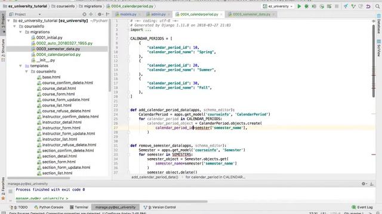Collapse the ez_university_tutorial root folder
This screenshot has height=214, width=382.
(9, 21)
